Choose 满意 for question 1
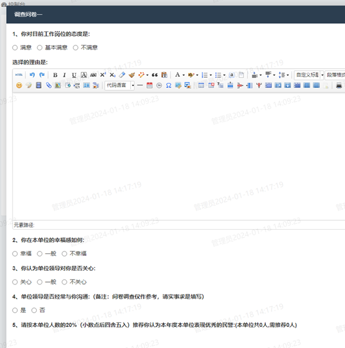The height and width of the screenshot is (348, 345). click(15, 48)
